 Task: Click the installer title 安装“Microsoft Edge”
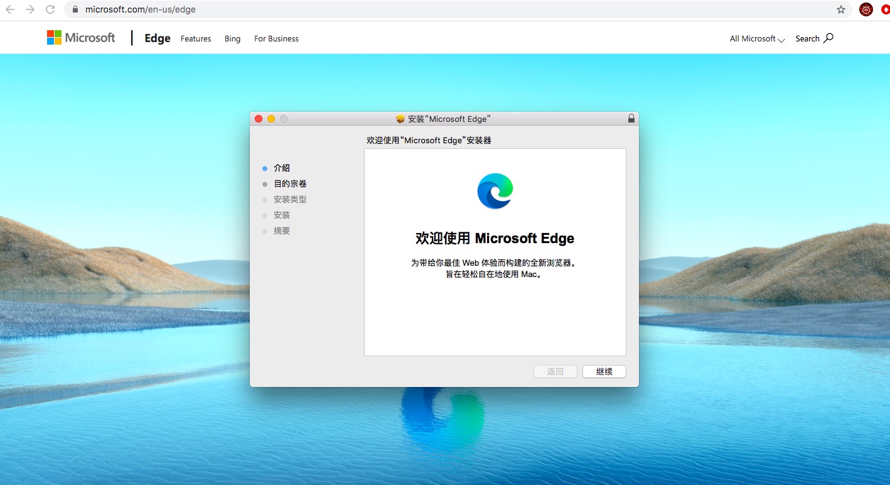[449, 119]
